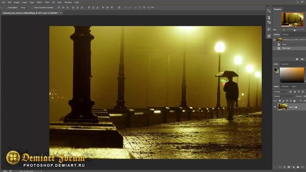Open the Edit menu
This screenshot has height=172, width=306.
[x=10, y=2]
